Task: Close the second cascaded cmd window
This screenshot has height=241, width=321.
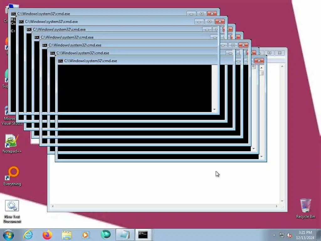Action: coord(220,22)
